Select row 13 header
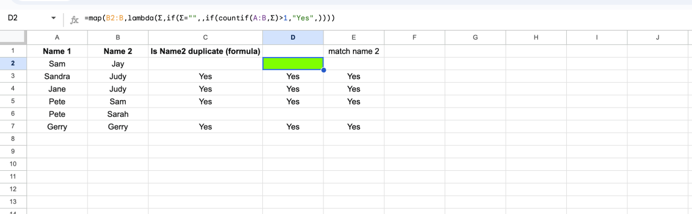Viewport: 692px width, 214px height. point(13,201)
